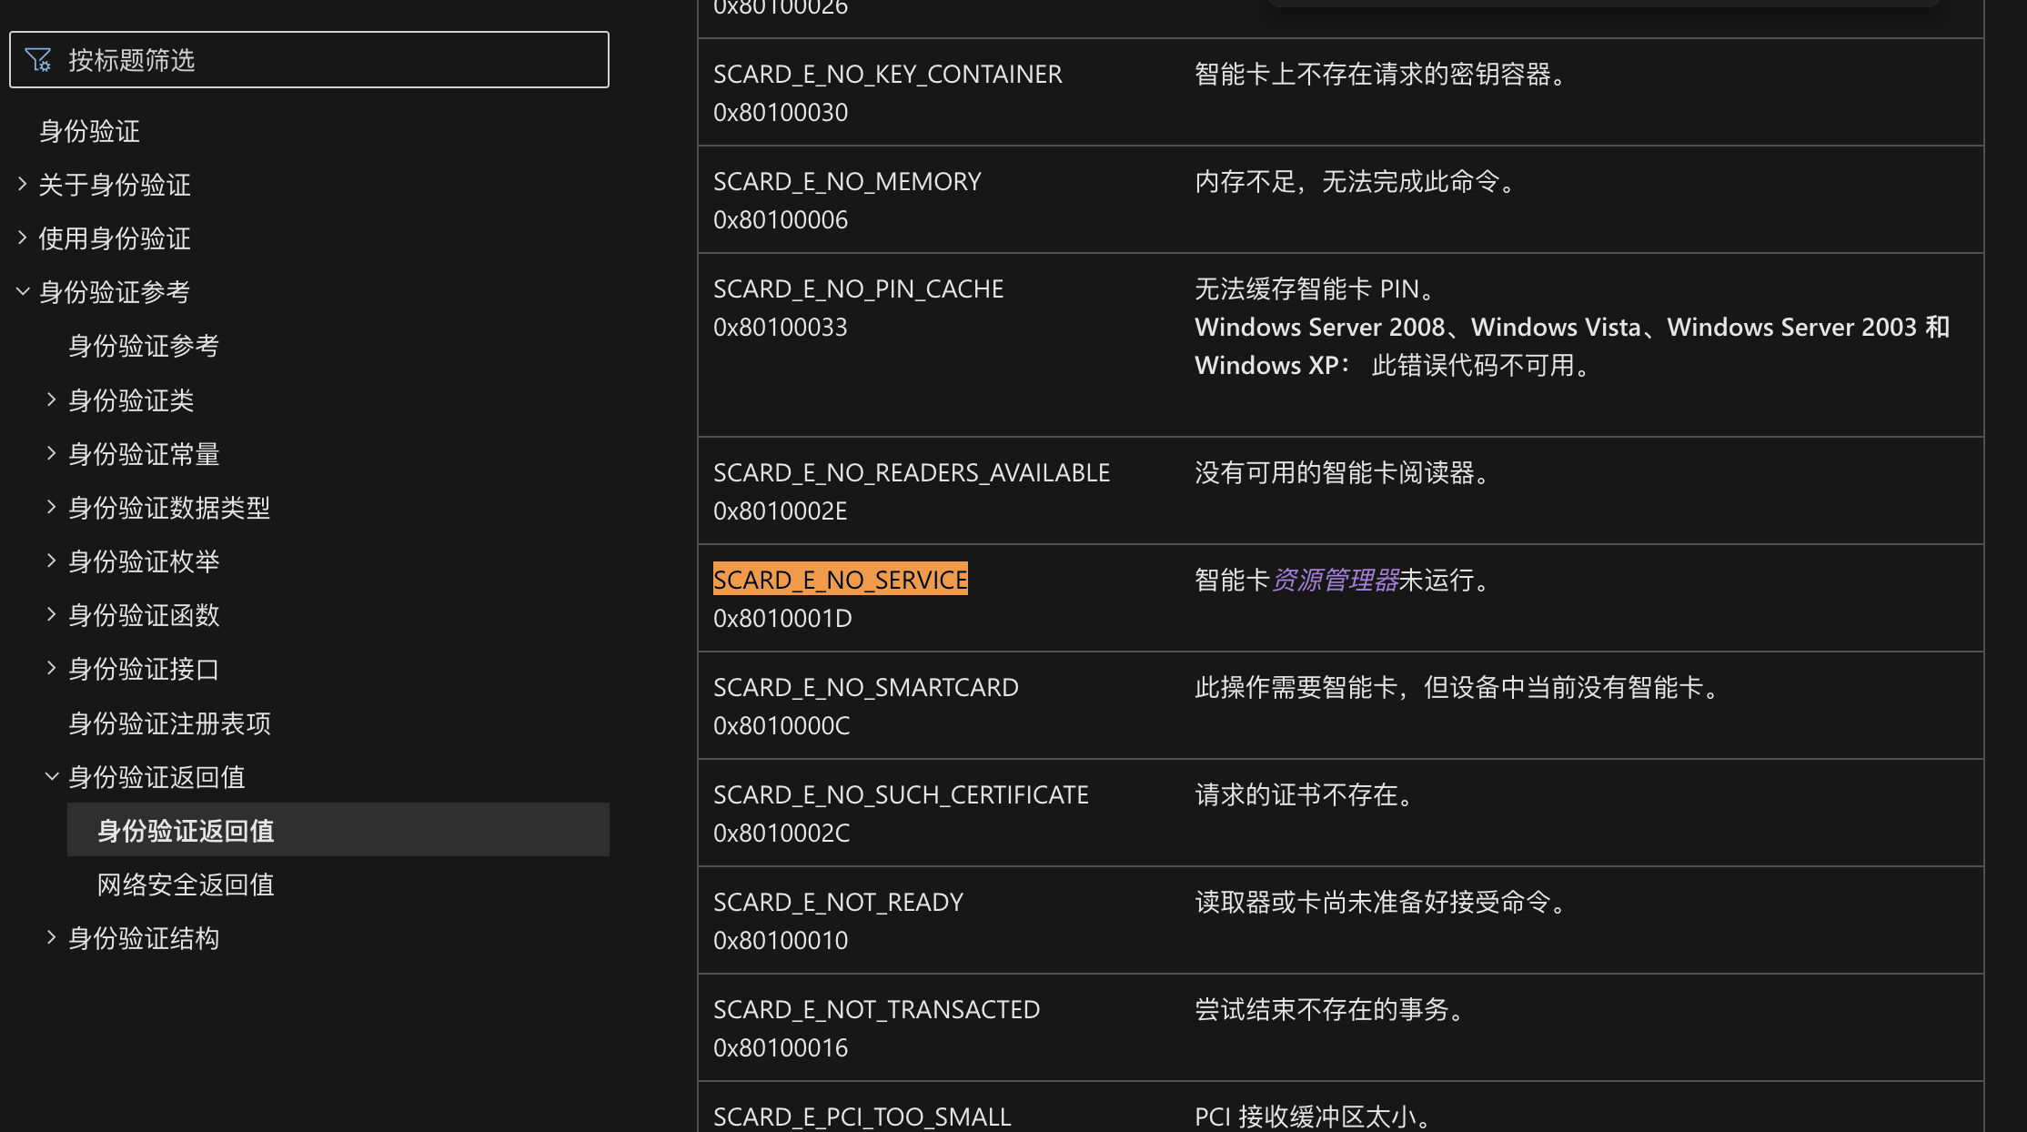Expand the 身份验证函数 node
The height and width of the screenshot is (1132, 2027).
(52, 615)
